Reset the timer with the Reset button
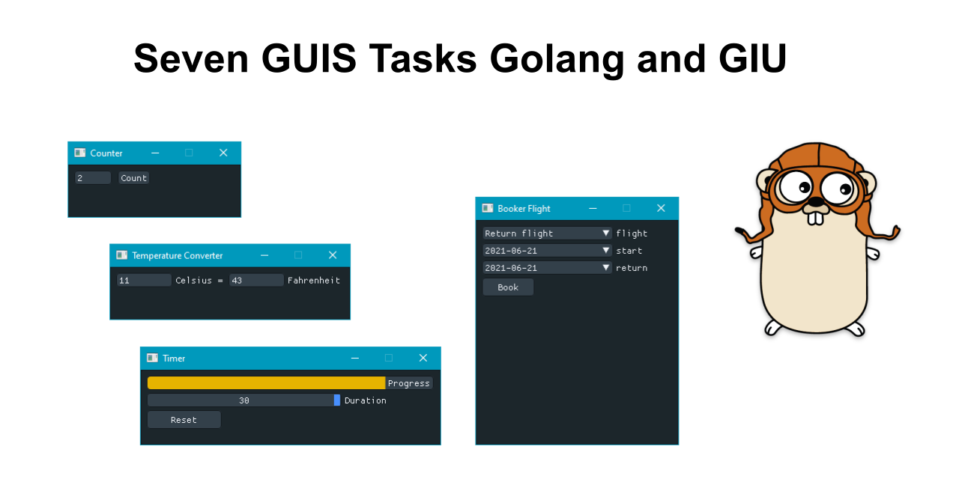The width and height of the screenshot is (959, 479). (184, 419)
